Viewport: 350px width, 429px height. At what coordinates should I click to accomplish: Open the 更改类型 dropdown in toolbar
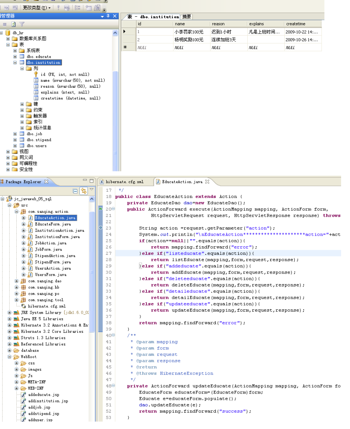pyautogui.click(x=37, y=8)
